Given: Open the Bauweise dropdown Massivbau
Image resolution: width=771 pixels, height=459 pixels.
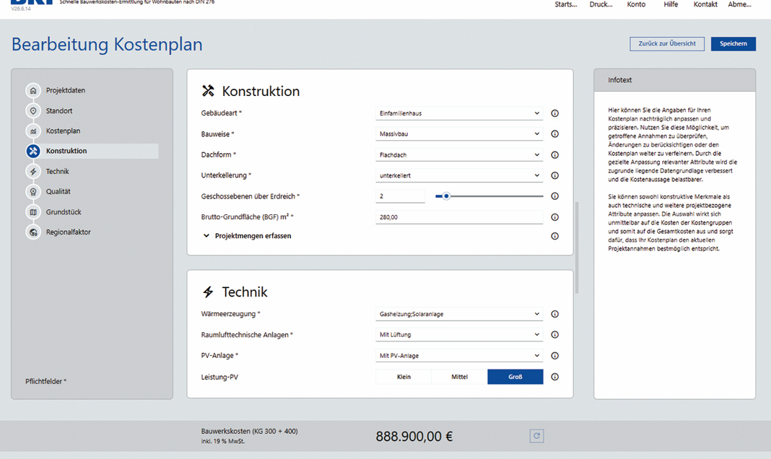Looking at the screenshot, I should [459, 134].
